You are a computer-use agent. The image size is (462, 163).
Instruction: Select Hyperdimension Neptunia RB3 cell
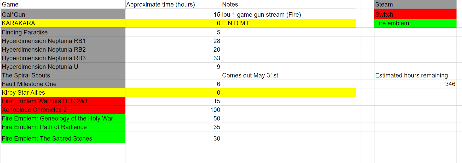tap(63, 58)
